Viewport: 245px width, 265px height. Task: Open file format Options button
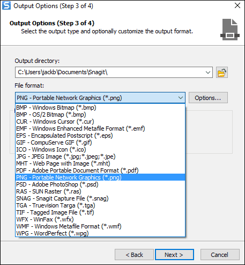point(208,98)
